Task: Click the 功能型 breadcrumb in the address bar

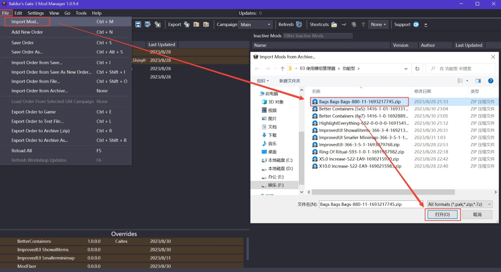Action: click(349, 68)
